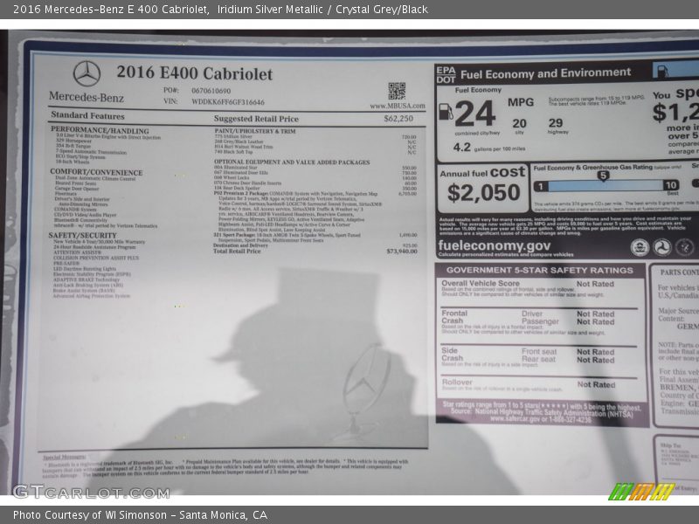Click the fuel pump icon in blue header box
The width and height of the screenshot is (699, 524).
[662, 71]
